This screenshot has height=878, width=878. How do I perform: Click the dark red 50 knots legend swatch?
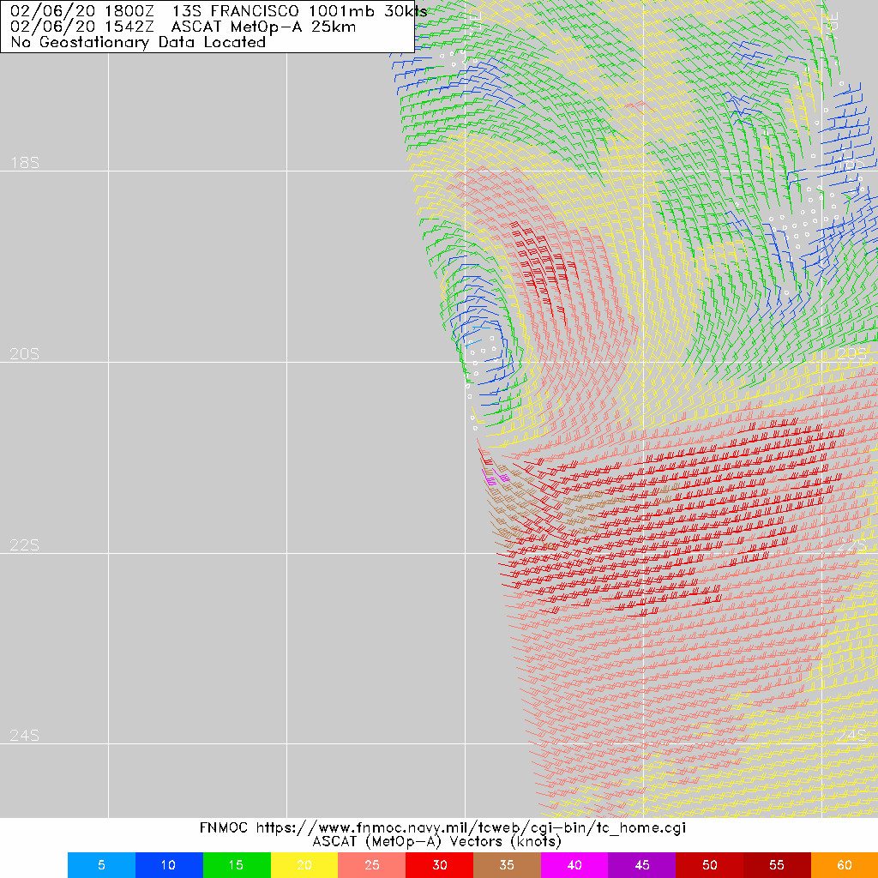(709, 865)
